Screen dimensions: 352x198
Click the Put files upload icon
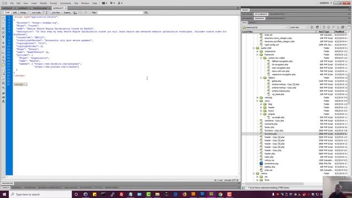(328, 28)
